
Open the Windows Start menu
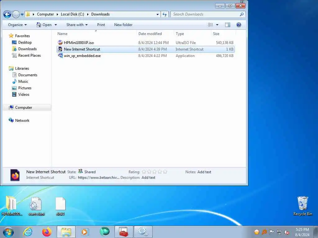pos(8,232)
